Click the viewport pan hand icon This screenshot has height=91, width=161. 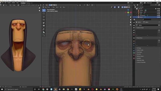click(131, 20)
